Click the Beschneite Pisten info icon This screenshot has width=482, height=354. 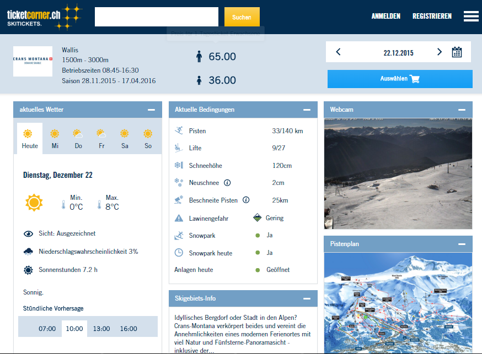coord(246,200)
